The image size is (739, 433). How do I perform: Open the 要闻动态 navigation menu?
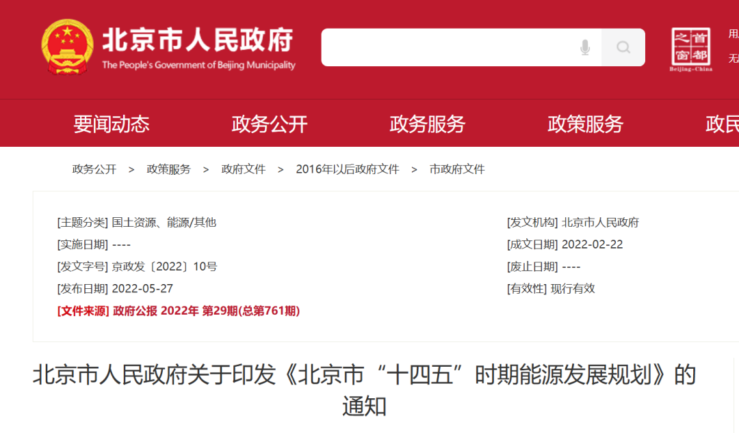[112, 124]
